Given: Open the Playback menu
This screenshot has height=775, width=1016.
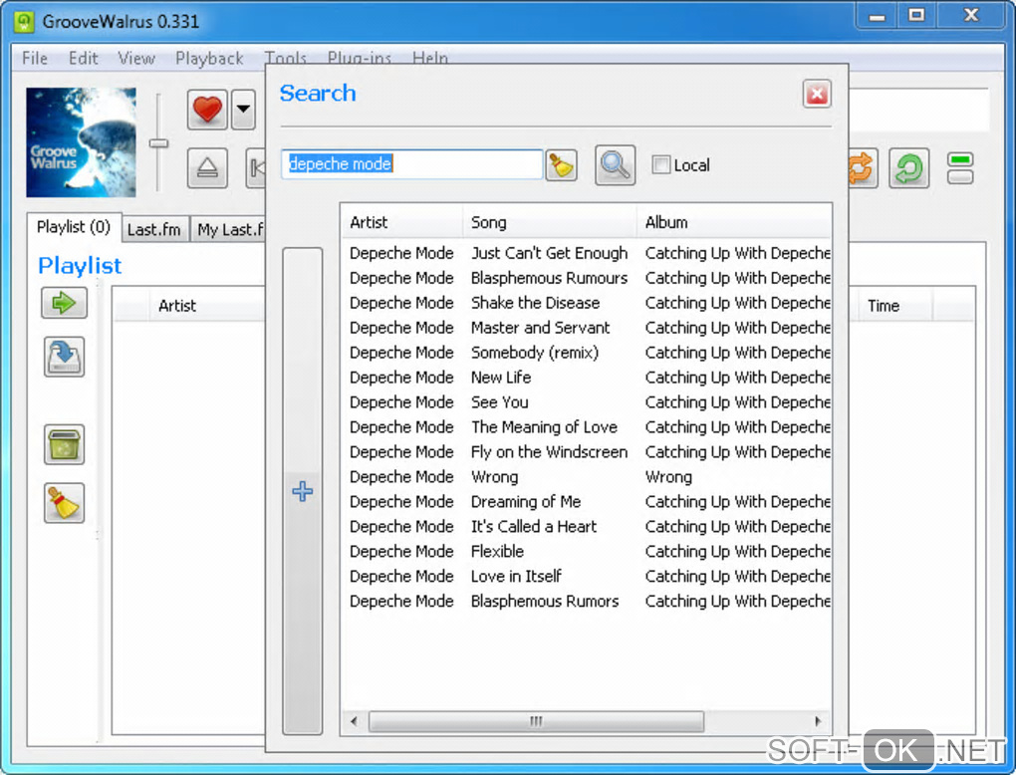Looking at the screenshot, I should 209,59.
